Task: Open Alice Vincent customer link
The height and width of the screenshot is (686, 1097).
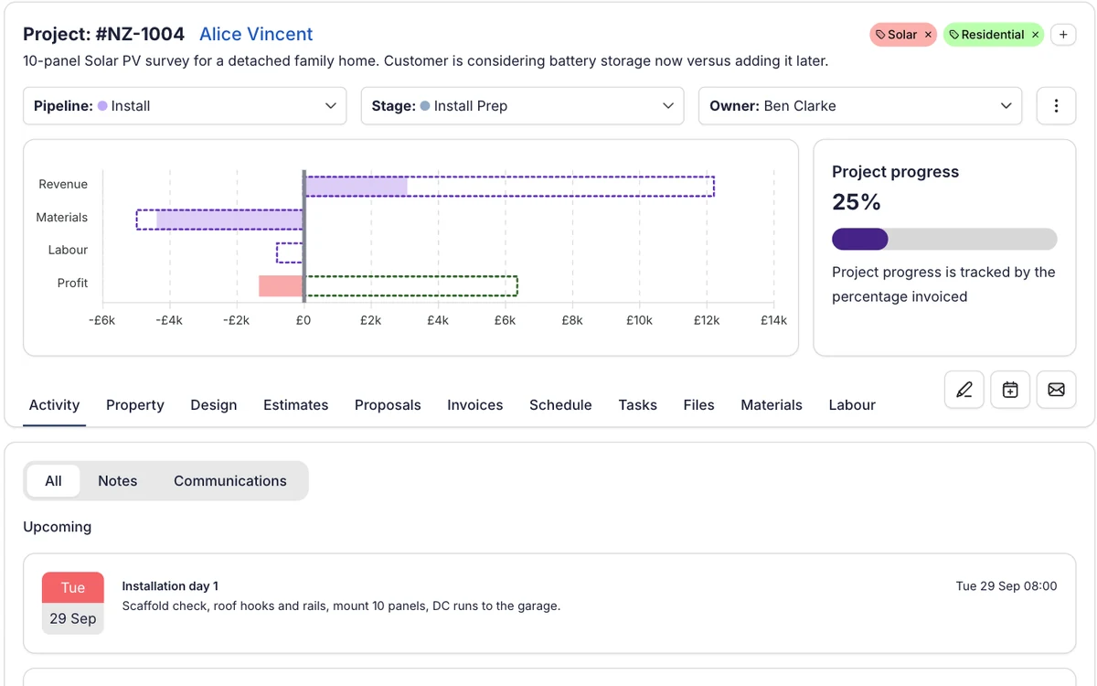Action: [x=256, y=34]
